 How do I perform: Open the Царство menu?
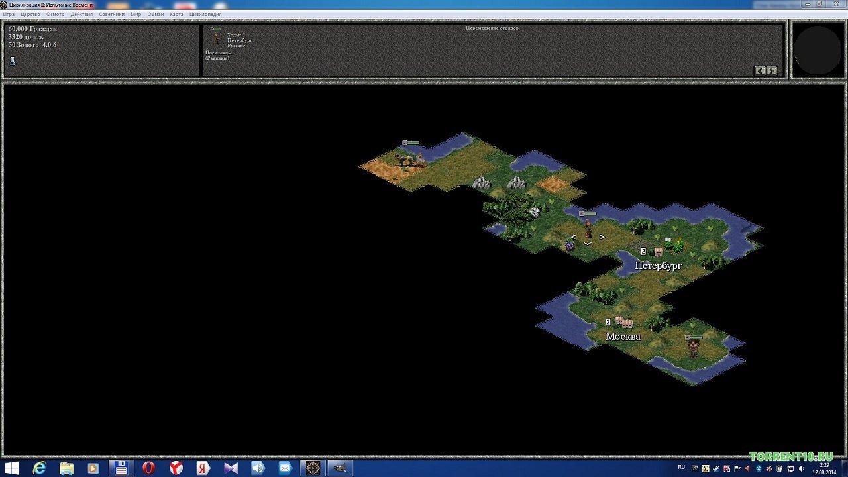pyautogui.click(x=30, y=14)
